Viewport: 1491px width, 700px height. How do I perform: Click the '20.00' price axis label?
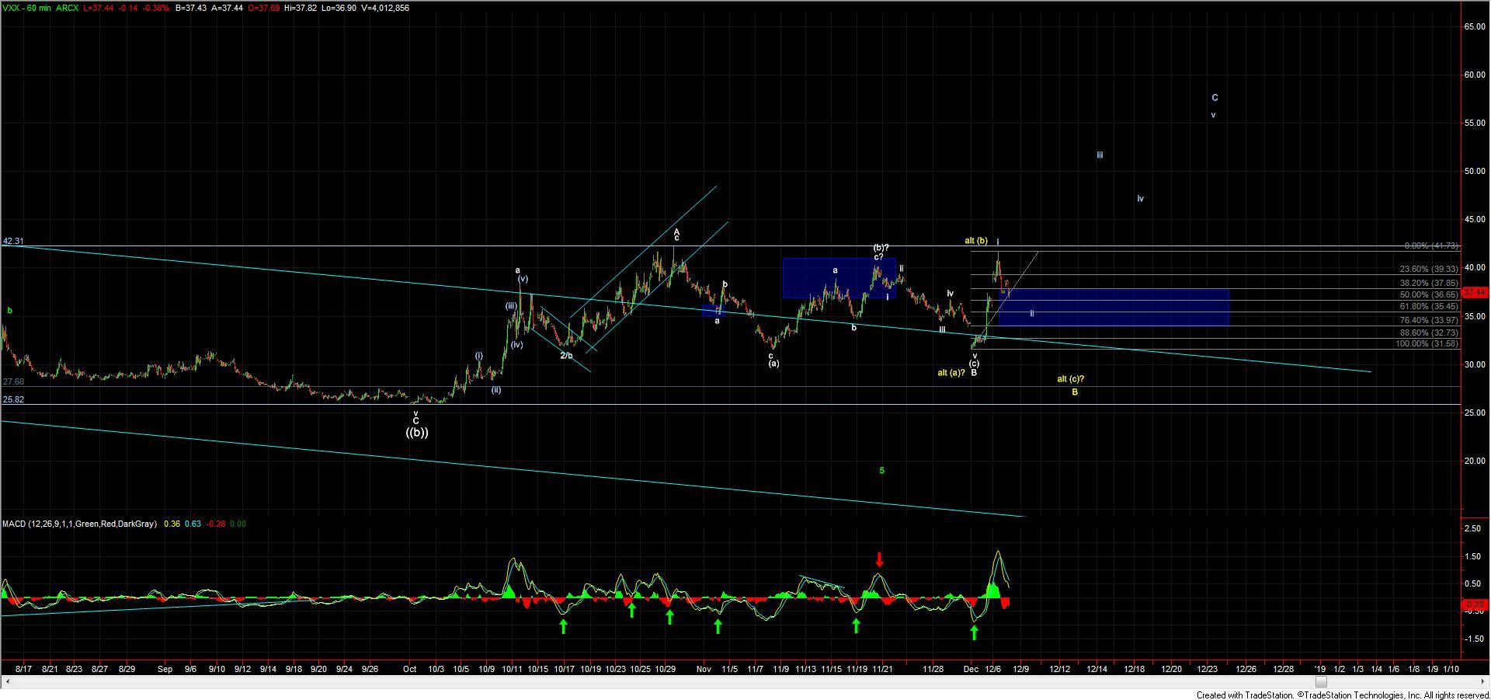(1475, 461)
